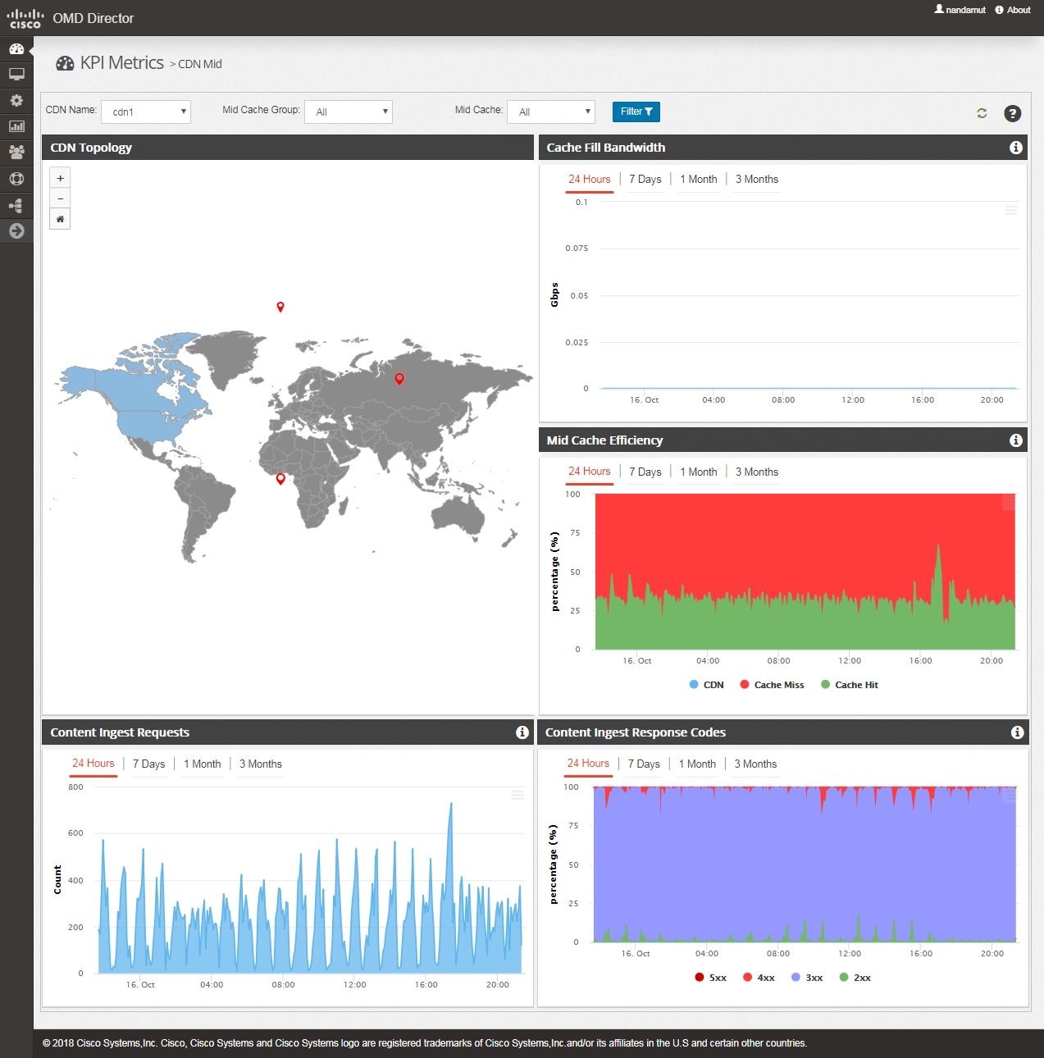This screenshot has height=1058, width=1044.
Task: Open the bar chart reports icon
Action: coord(16,126)
